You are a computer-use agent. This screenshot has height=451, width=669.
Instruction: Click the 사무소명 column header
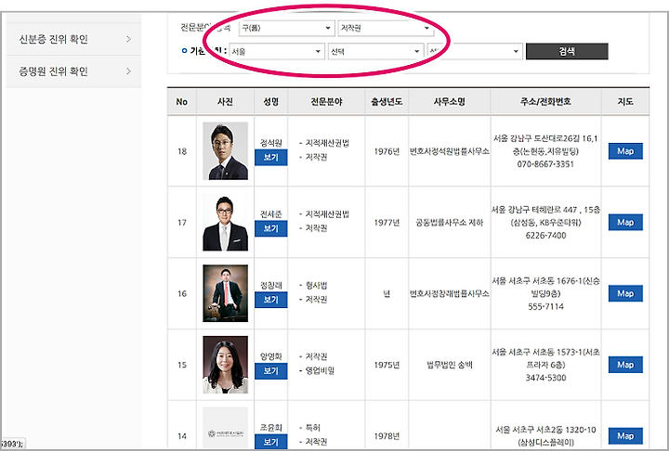point(450,102)
